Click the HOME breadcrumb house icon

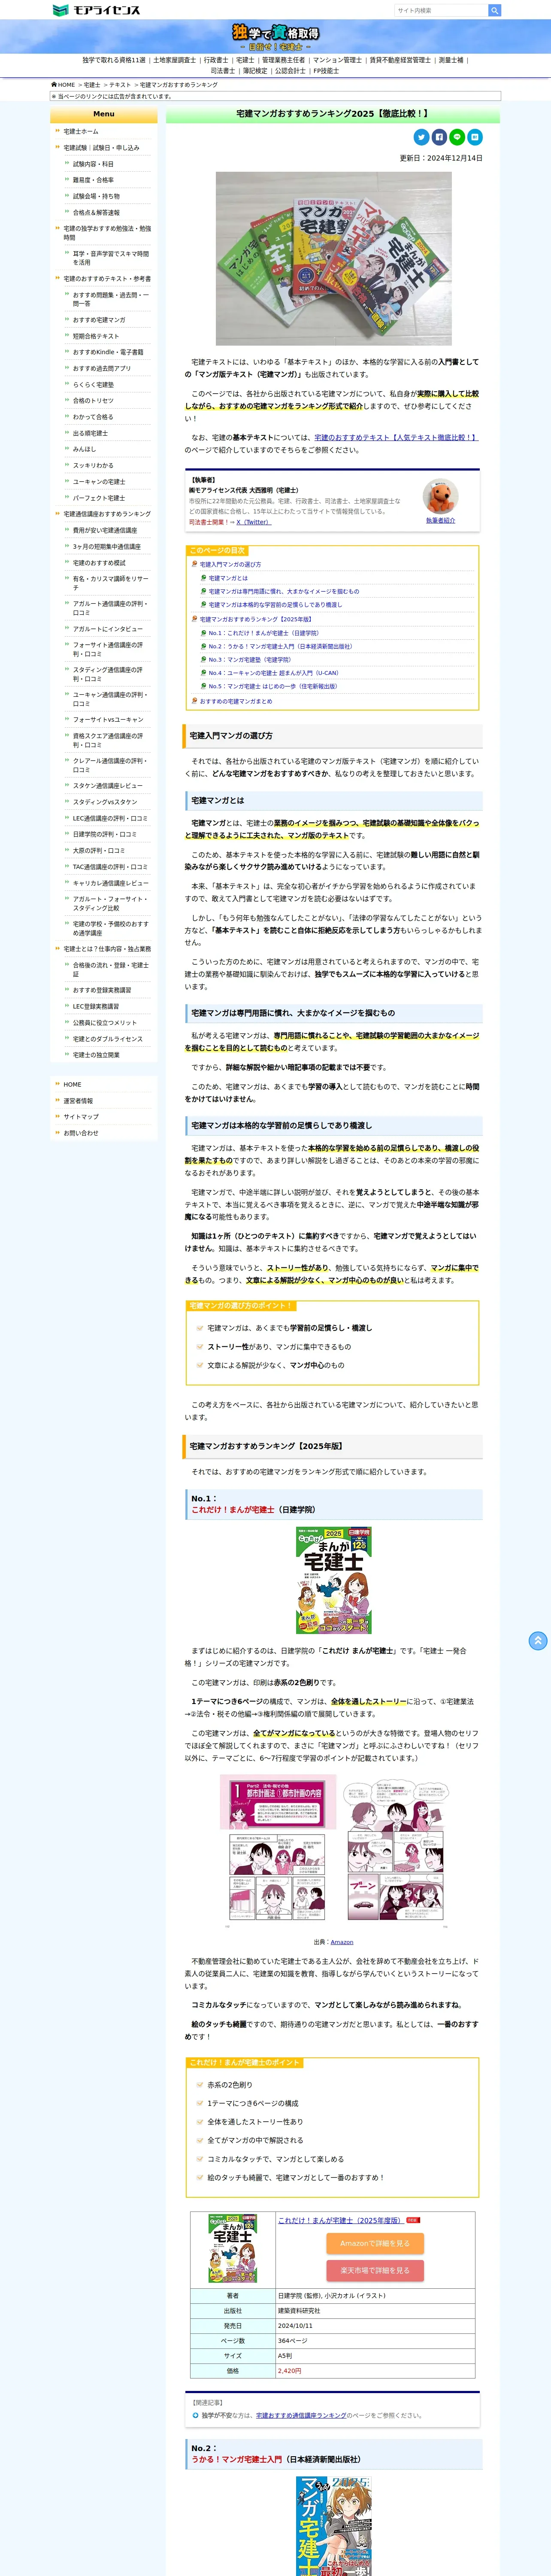54,85
